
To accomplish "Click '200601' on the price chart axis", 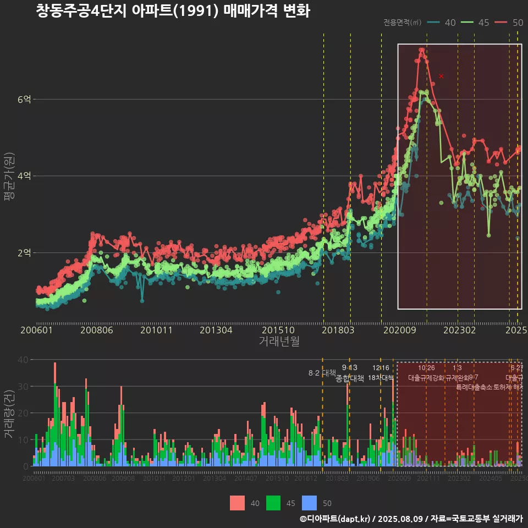I will (x=36, y=330).
